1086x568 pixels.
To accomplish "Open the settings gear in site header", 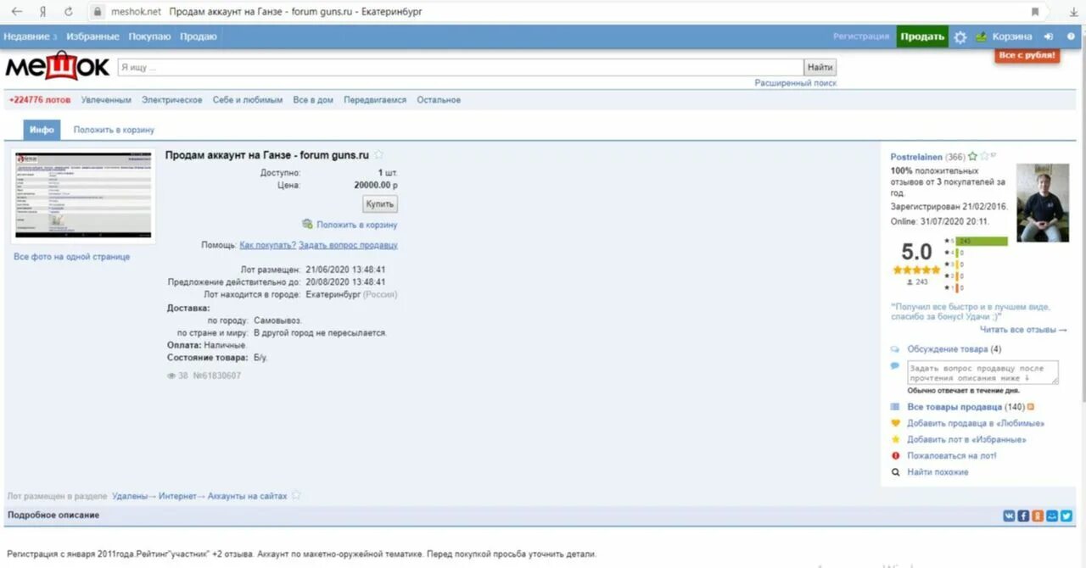I will 960,36.
